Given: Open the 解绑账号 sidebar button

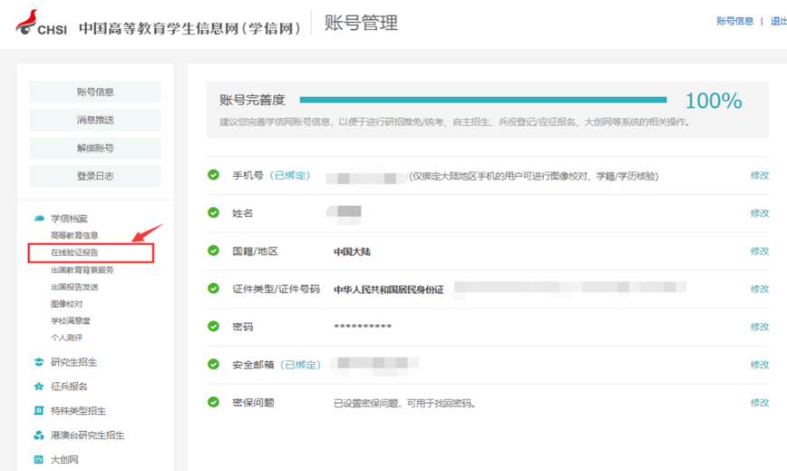Looking at the screenshot, I should point(95,148).
